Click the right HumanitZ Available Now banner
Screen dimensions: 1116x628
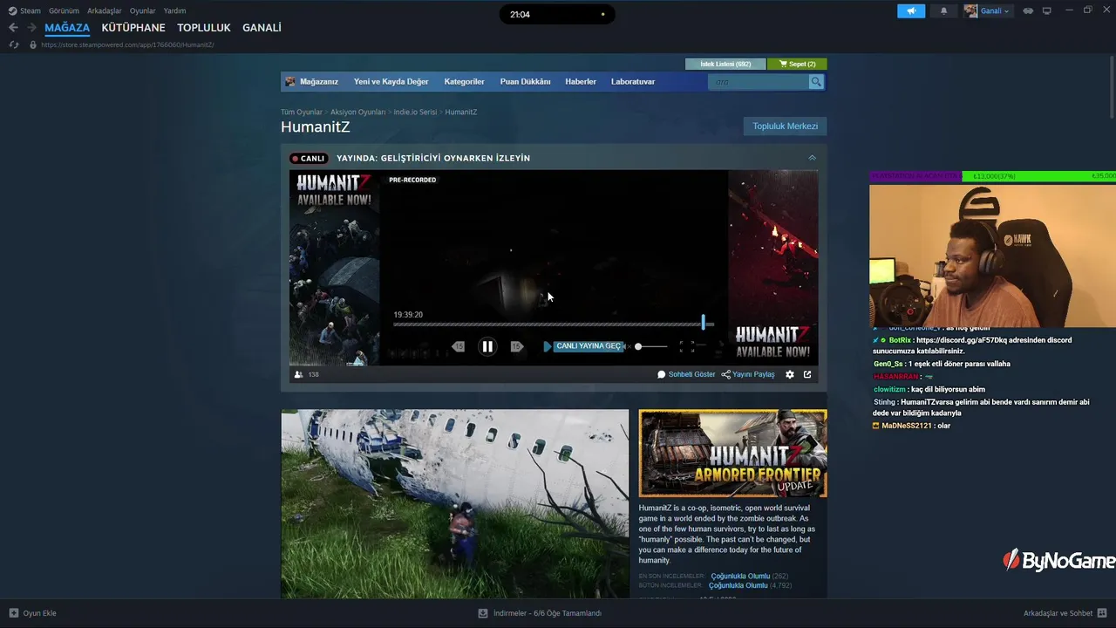[773, 268]
